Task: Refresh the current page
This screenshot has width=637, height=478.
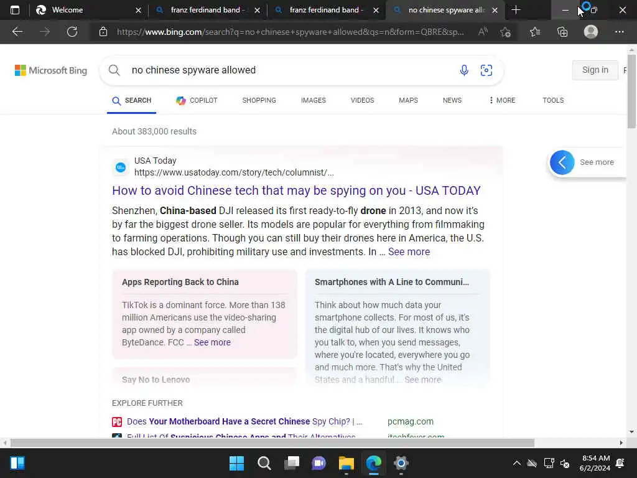Action: (x=72, y=32)
